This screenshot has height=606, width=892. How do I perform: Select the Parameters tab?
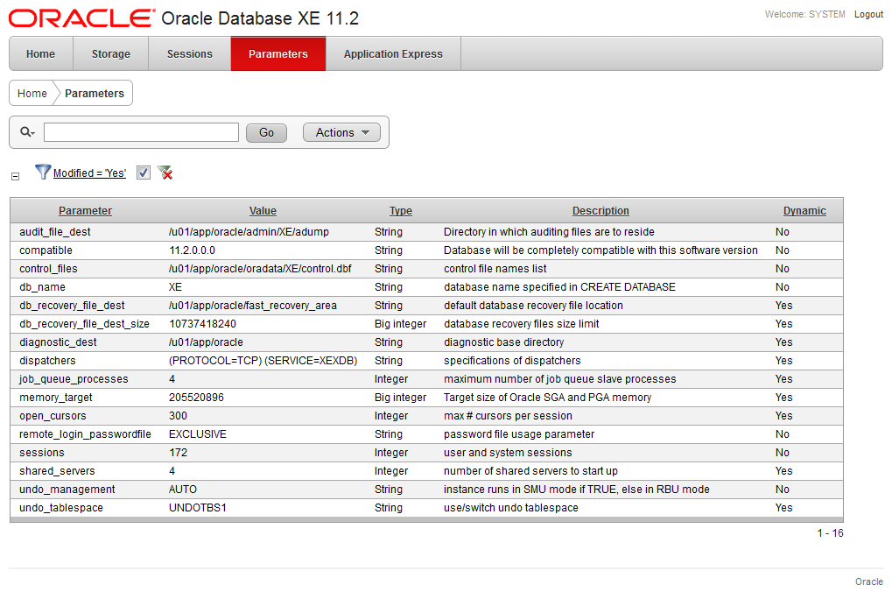pyautogui.click(x=278, y=54)
